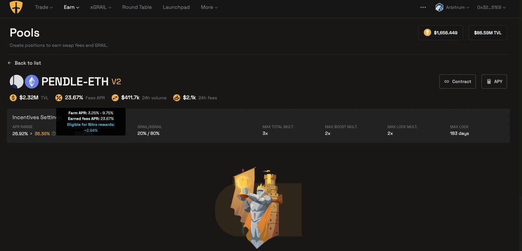Click the knight and castle illustration
This screenshot has width=522, height=251.
(x=258, y=209)
